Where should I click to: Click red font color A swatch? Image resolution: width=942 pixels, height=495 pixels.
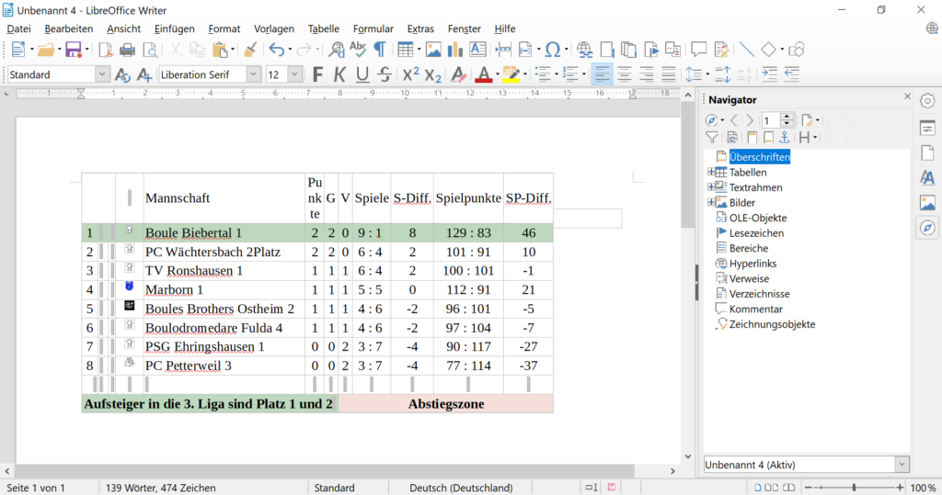pyautogui.click(x=483, y=74)
